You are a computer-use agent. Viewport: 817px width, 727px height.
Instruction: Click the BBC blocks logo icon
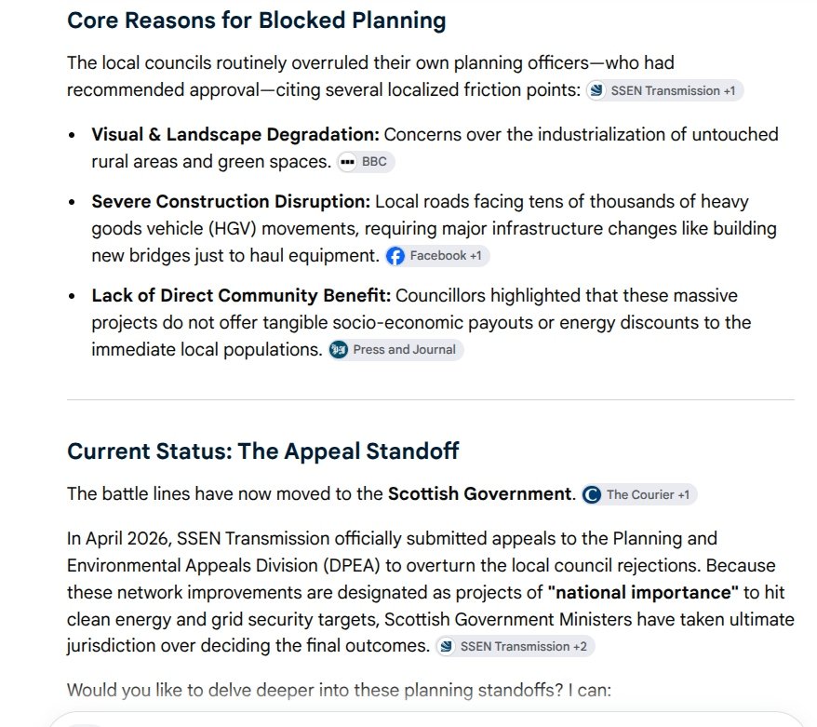tap(347, 162)
